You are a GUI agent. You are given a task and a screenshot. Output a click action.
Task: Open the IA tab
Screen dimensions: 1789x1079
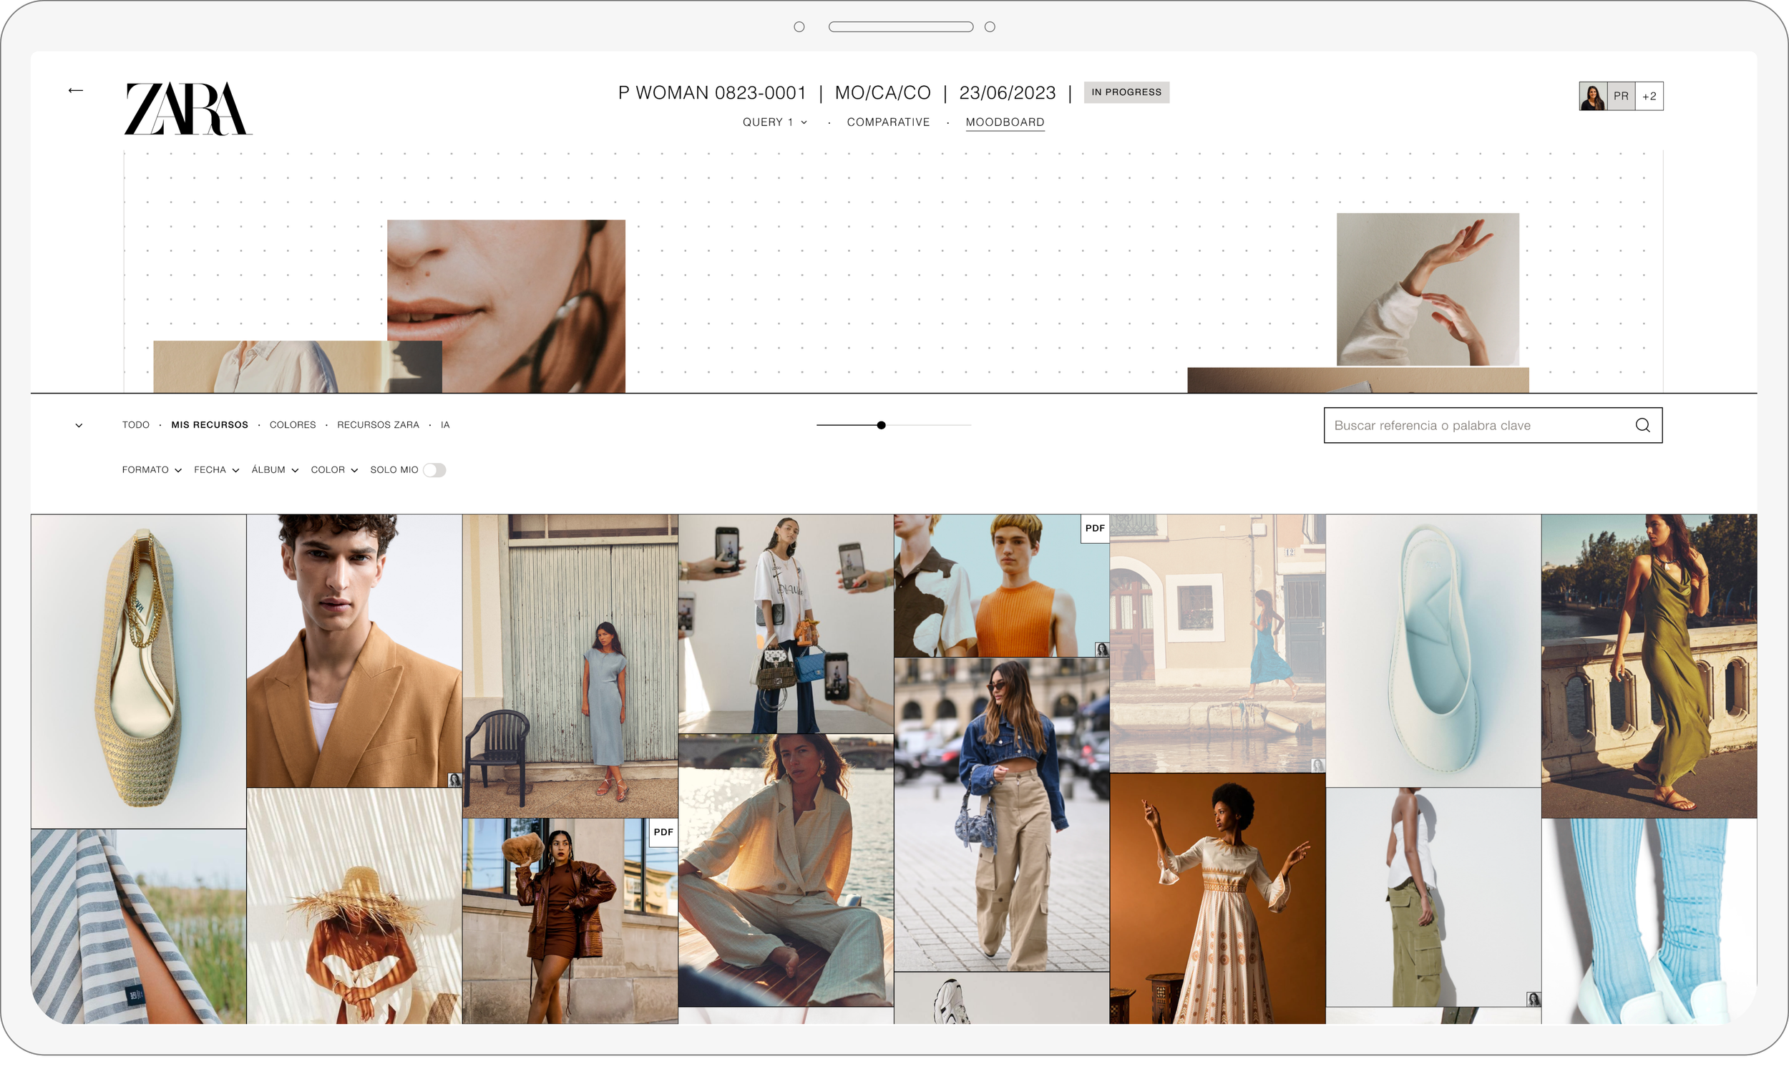point(445,425)
